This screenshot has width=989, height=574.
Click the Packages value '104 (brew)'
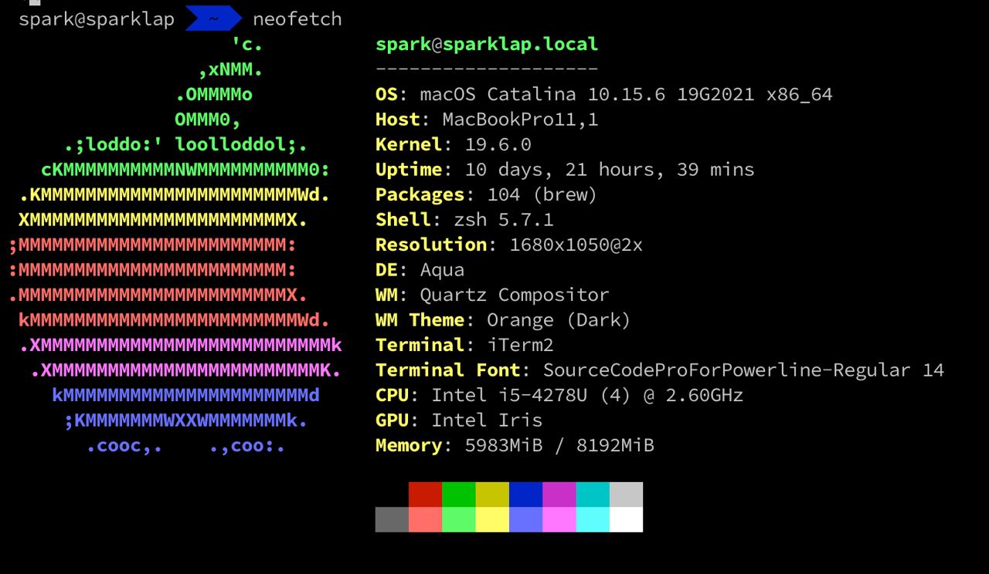pyautogui.click(x=542, y=194)
